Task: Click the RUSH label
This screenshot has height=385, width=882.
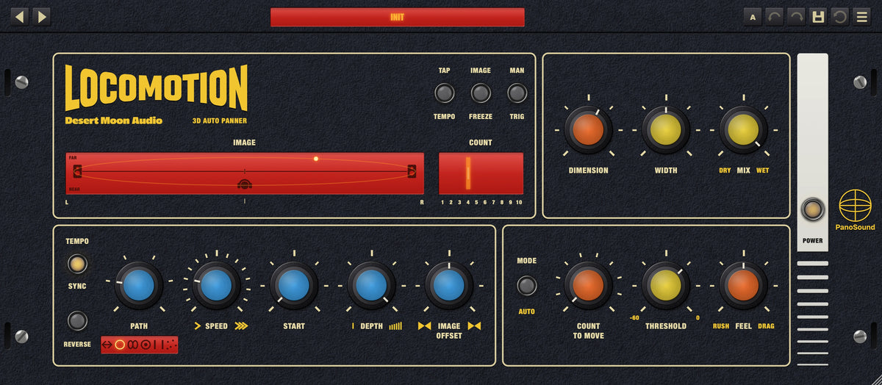Action: click(x=721, y=326)
